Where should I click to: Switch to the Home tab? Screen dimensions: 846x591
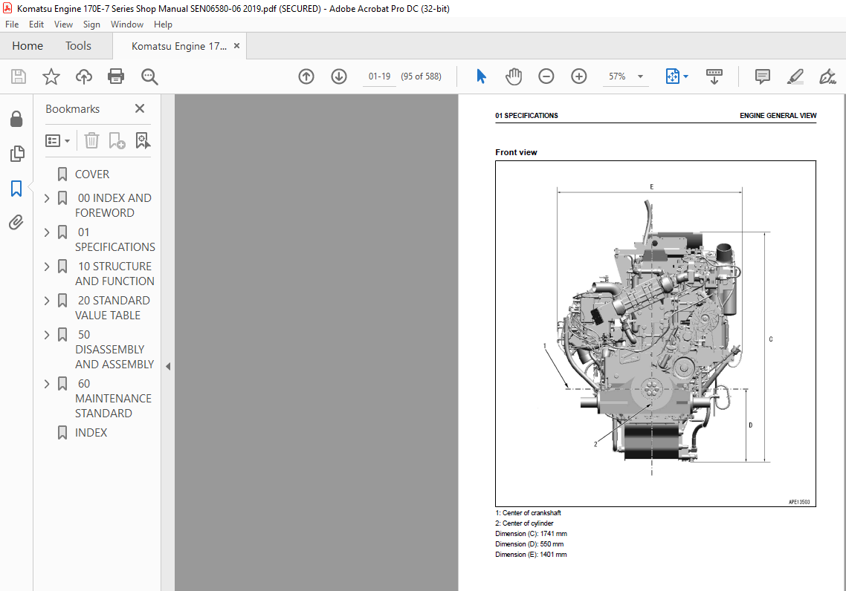[28, 46]
